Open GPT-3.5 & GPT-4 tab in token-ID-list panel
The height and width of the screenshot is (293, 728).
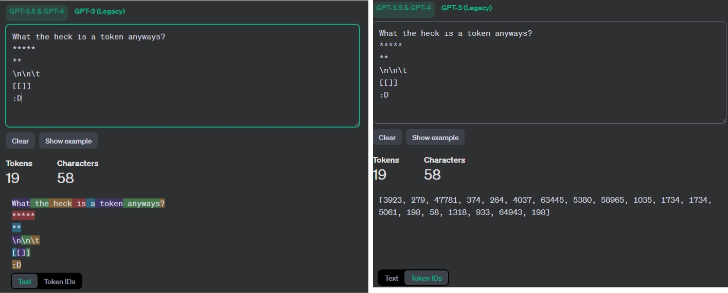[x=404, y=8]
